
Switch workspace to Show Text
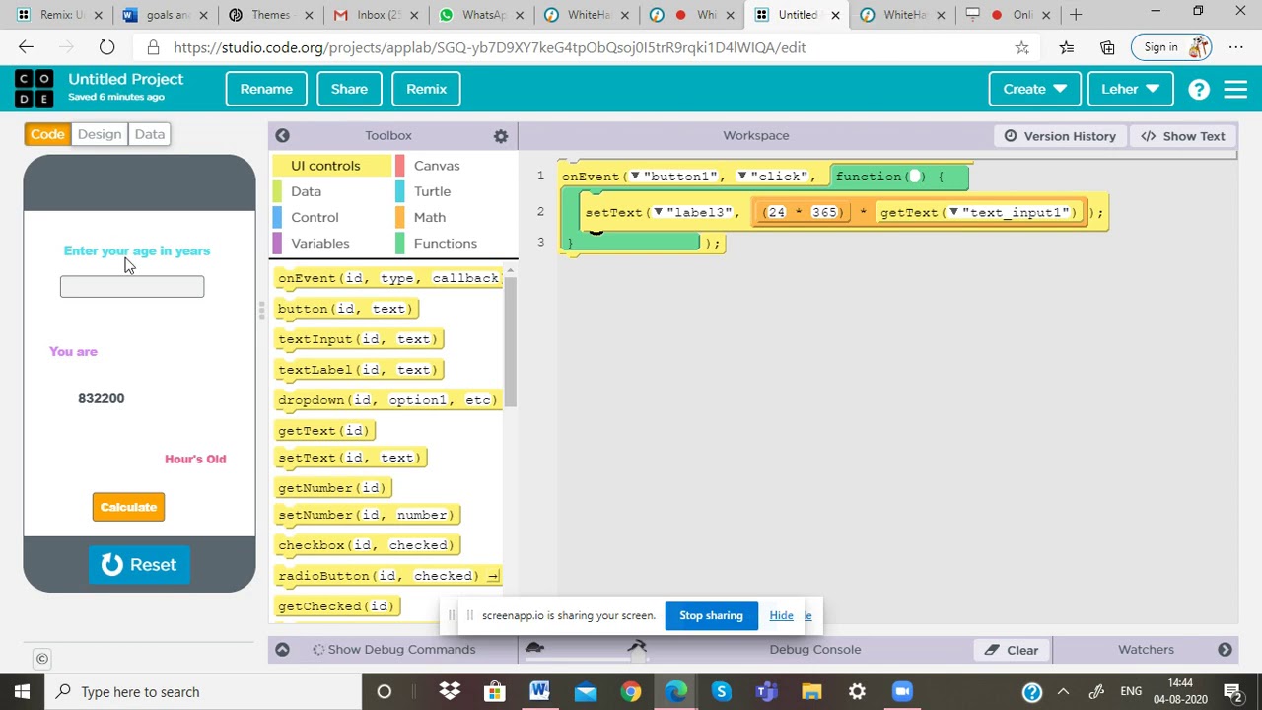click(x=1183, y=136)
